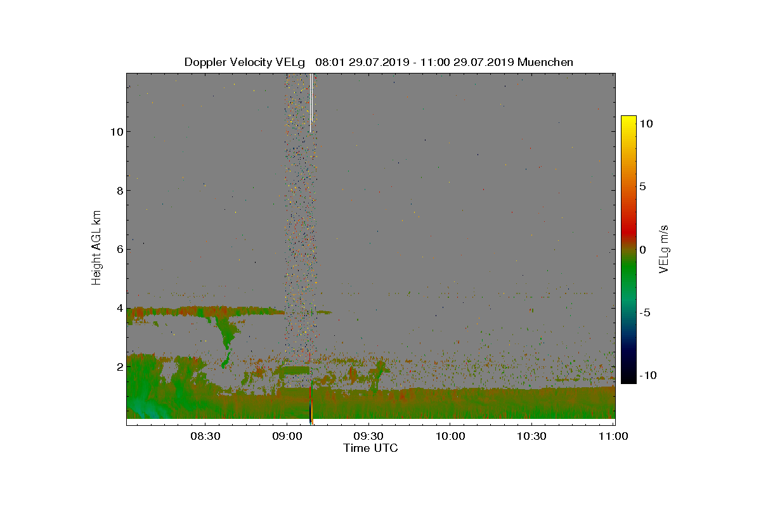This screenshot has height=507, width=761.
Task: Click the colorbar label '0'
Action: [642, 250]
